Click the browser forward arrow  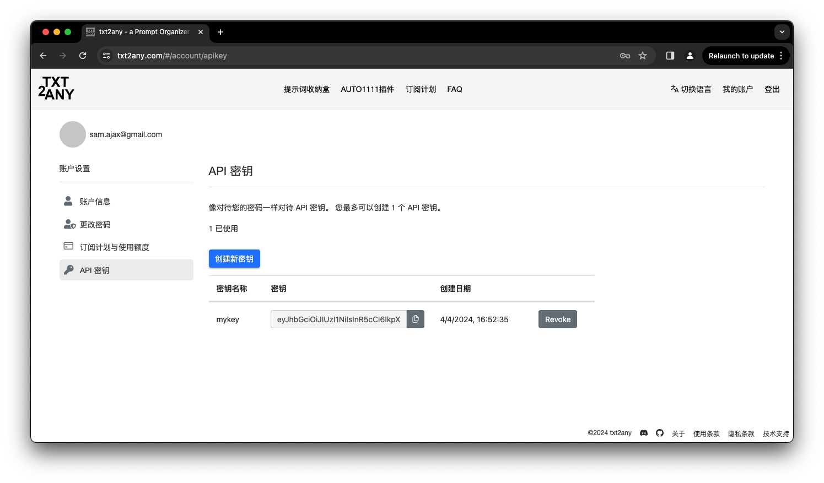tap(63, 56)
